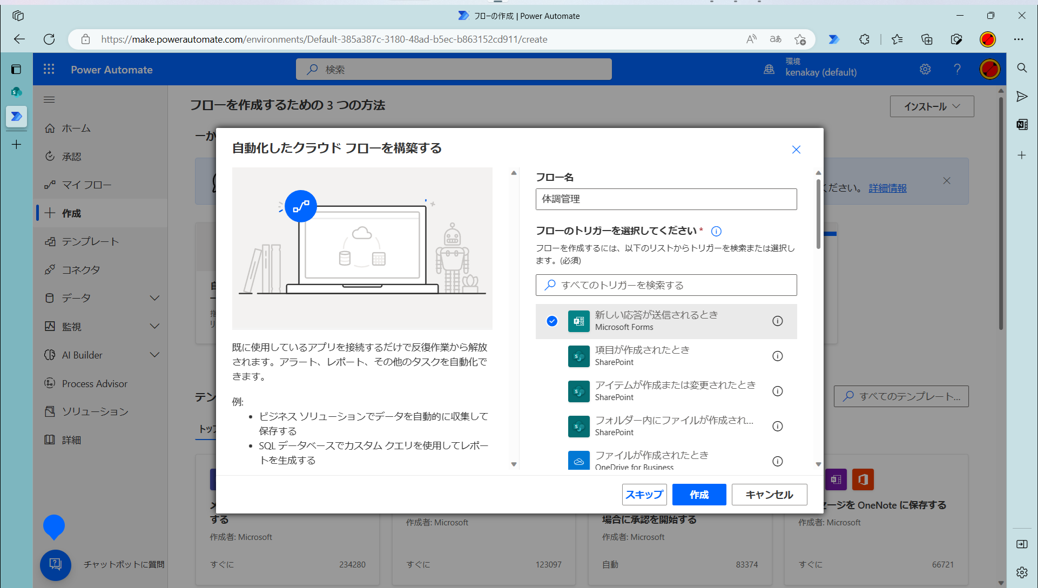This screenshot has height=588, width=1038.
Task: Click the フロー名 text field
Action: [x=666, y=199]
